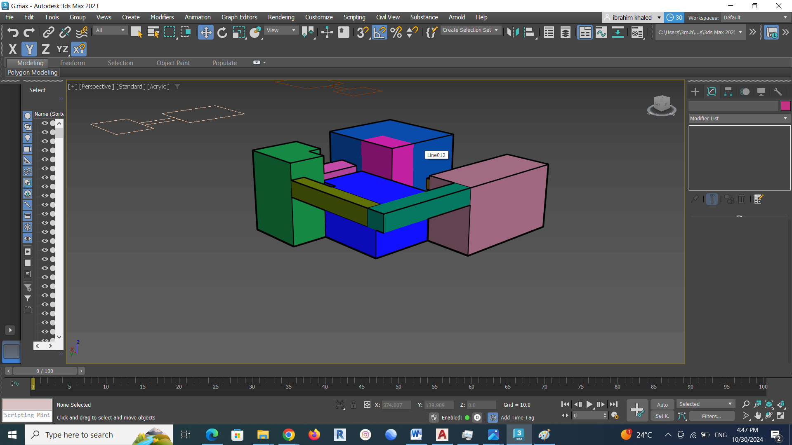Open reference coordinate View dropdown

(281, 30)
